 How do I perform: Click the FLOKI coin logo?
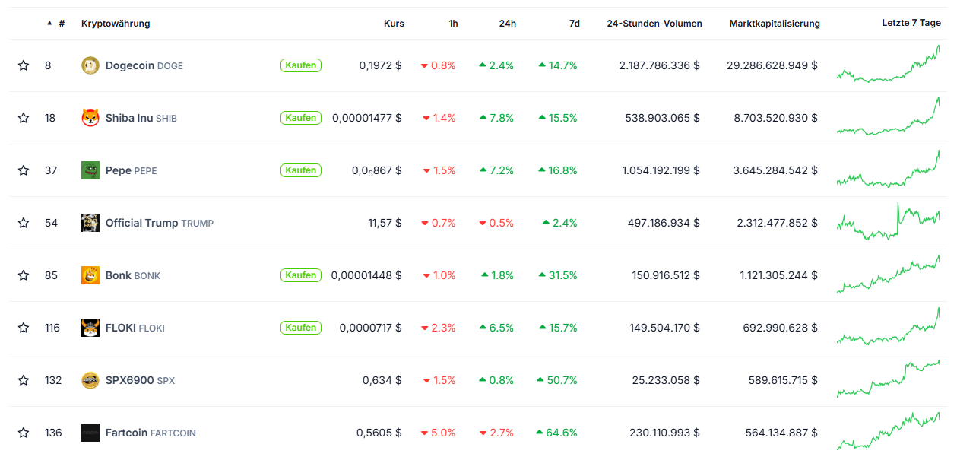click(90, 328)
